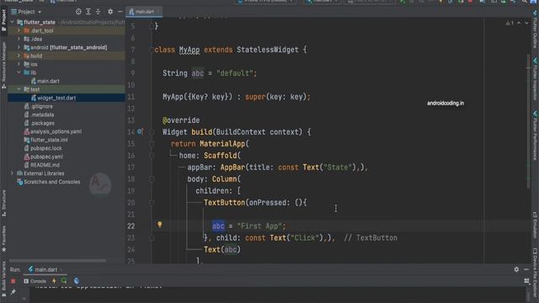539x303 pixels.
Task: Click the Expand All icon in Project panel
Action: [x=88, y=12]
